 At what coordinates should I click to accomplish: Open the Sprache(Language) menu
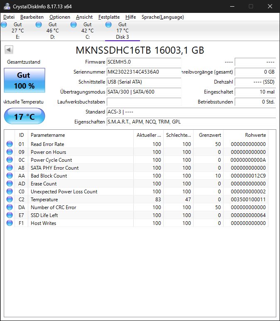point(163,17)
